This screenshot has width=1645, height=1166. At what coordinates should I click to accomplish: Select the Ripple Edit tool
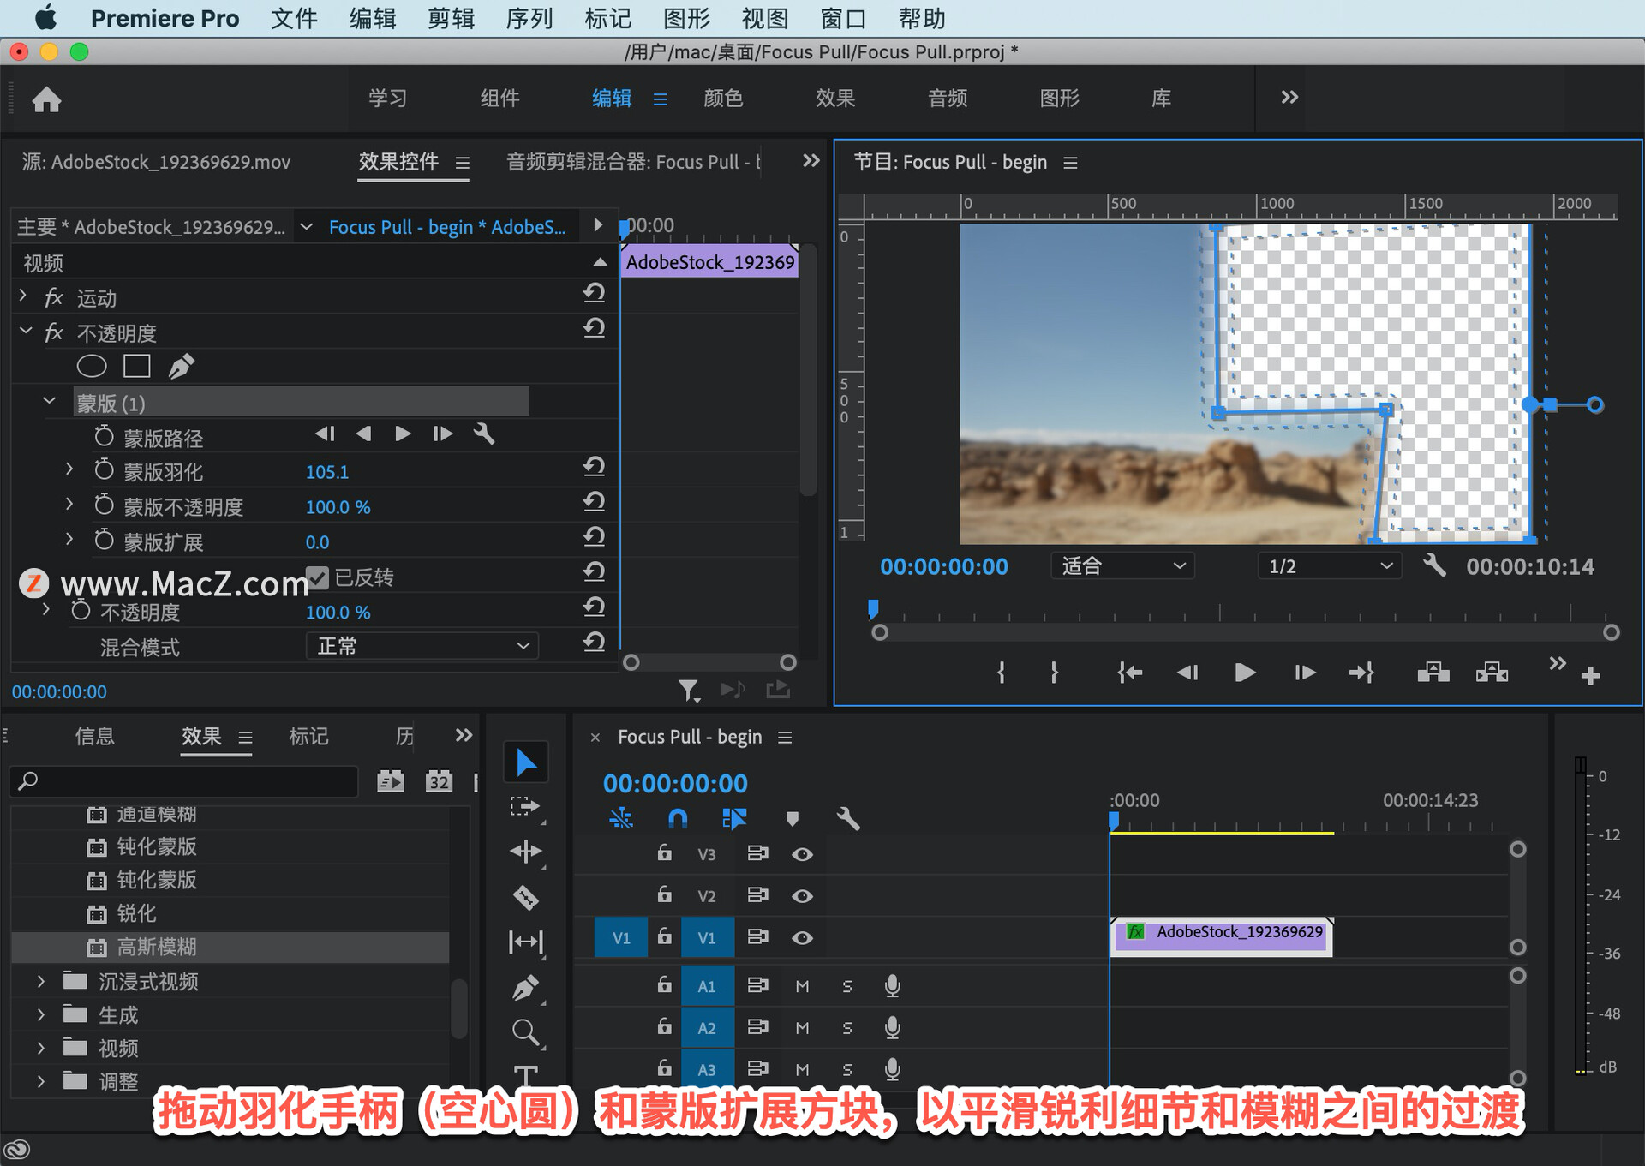pyautogui.click(x=525, y=851)
